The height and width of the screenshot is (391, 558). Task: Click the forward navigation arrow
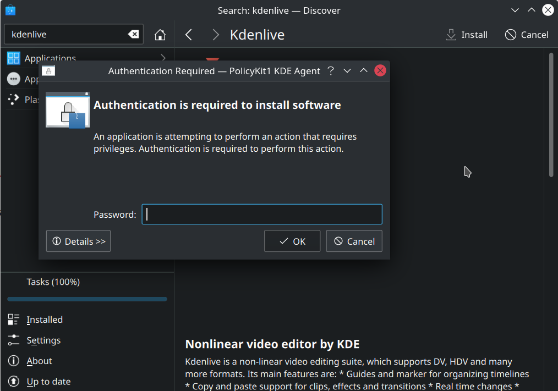[216, 35]
